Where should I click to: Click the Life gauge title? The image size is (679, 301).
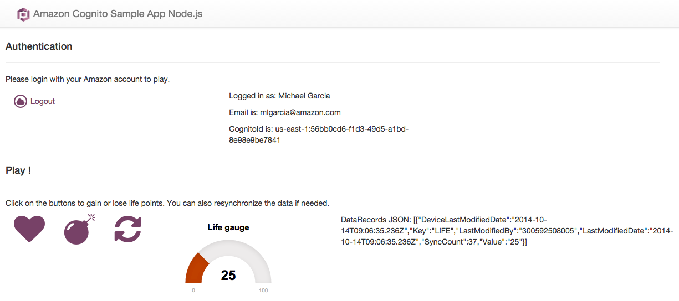pyautogui.click(x=228, y=227)
